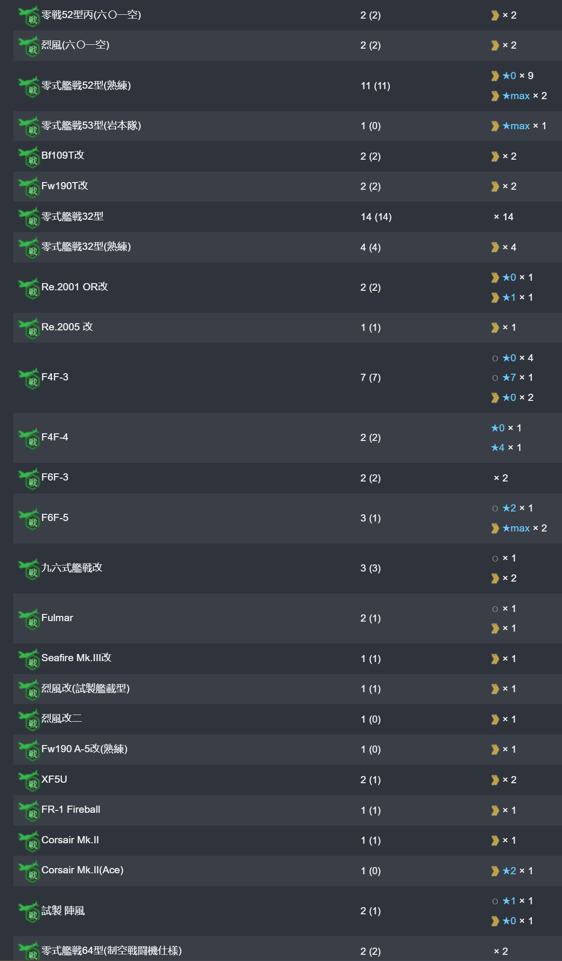Click the green plane icon for 烈風改二
Screen dimensions: 562x961
(29, 721)
